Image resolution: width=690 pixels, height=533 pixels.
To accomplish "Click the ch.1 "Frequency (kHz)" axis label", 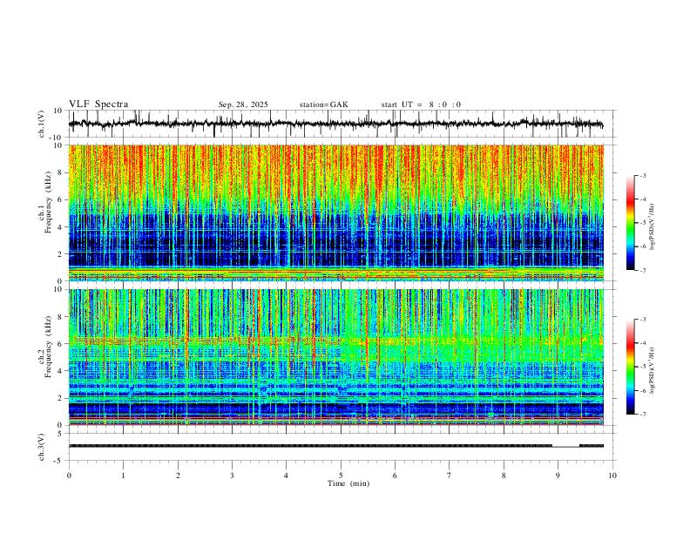I will (49, 203).
